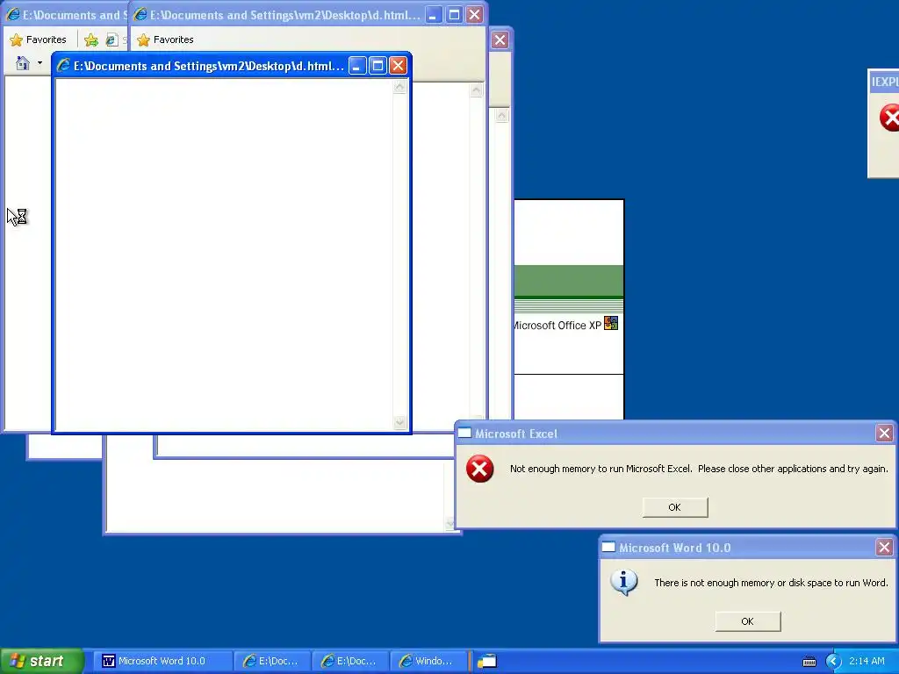The image size is (899, 674).
Task: Click the Suggested Sites page icon beside the star-arrow
Action: point(111,39)
